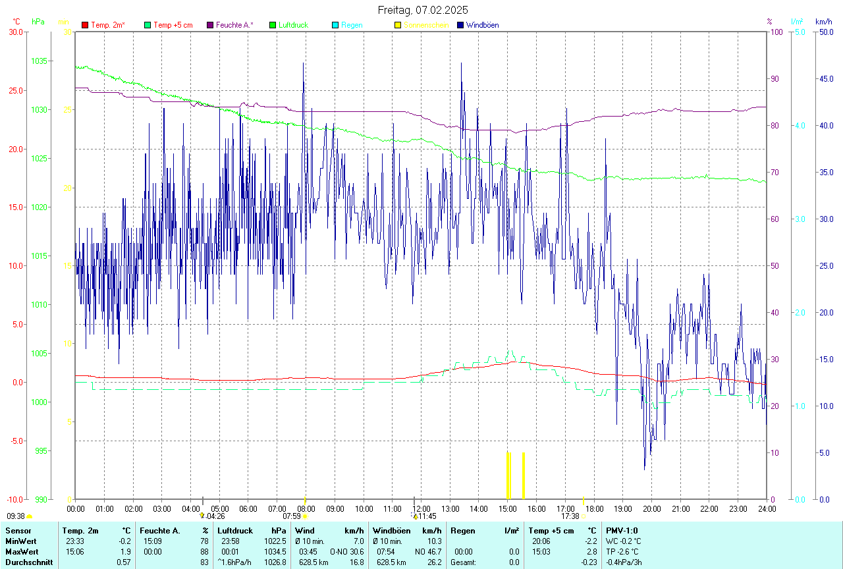This screenshot has height=569, width=843.
Task: Click the dark blue Windböen legend square
Action: 460,25
